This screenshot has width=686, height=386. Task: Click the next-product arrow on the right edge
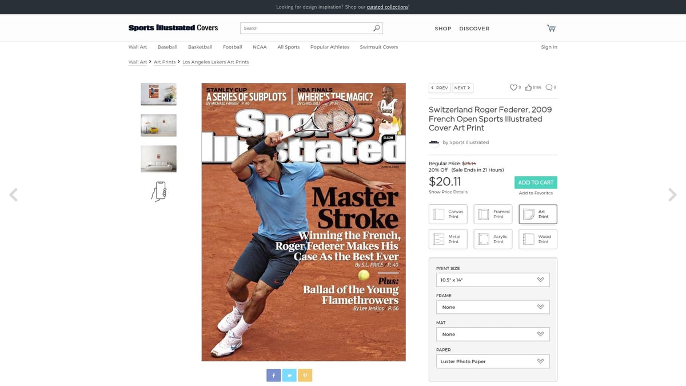pyautogui.click(x=672, y=194)
